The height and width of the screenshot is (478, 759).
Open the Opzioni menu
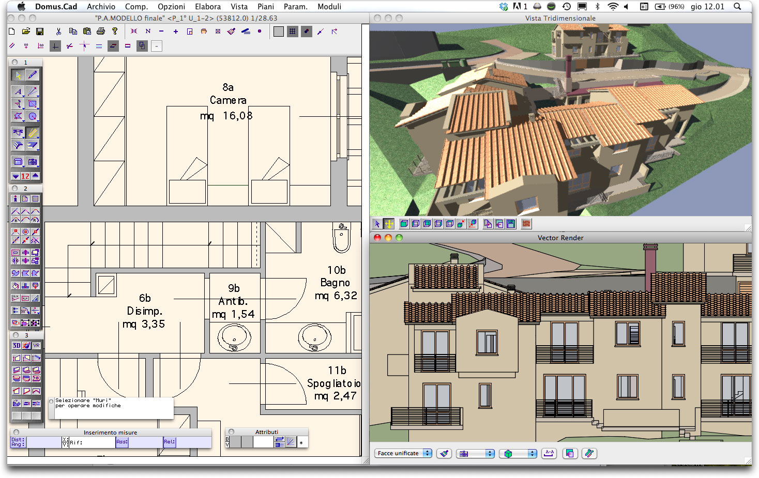(x=171, y=7)
